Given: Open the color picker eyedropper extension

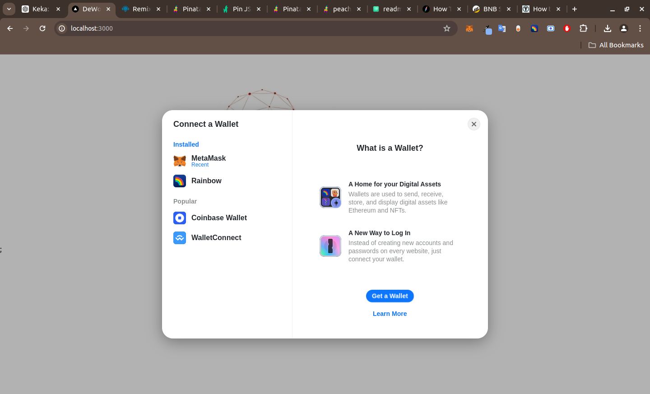Looking at the screenshot, I should coord(487,29).
